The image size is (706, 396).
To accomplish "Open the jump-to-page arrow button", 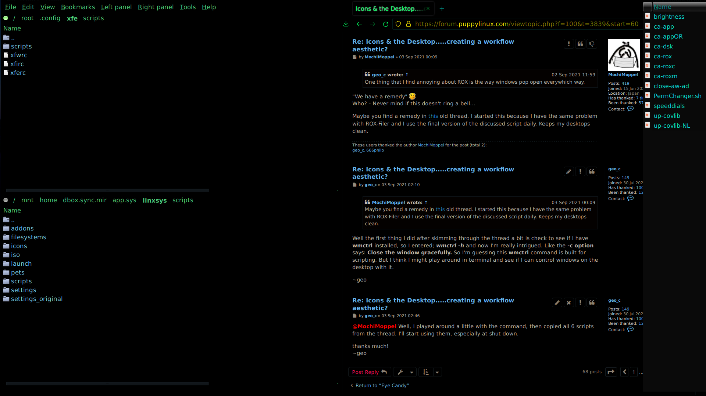I will tap(611, 372).
